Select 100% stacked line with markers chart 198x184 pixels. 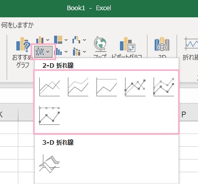pyautogui.click(x=49, y=116)
